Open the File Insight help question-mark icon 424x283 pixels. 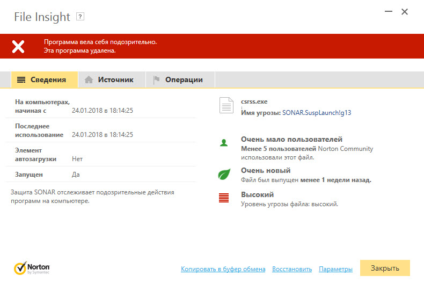(80, 17)
